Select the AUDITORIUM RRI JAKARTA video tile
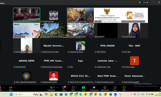This screenshot has width=161, height=97. pyautogui.click(x=27, y=15)
